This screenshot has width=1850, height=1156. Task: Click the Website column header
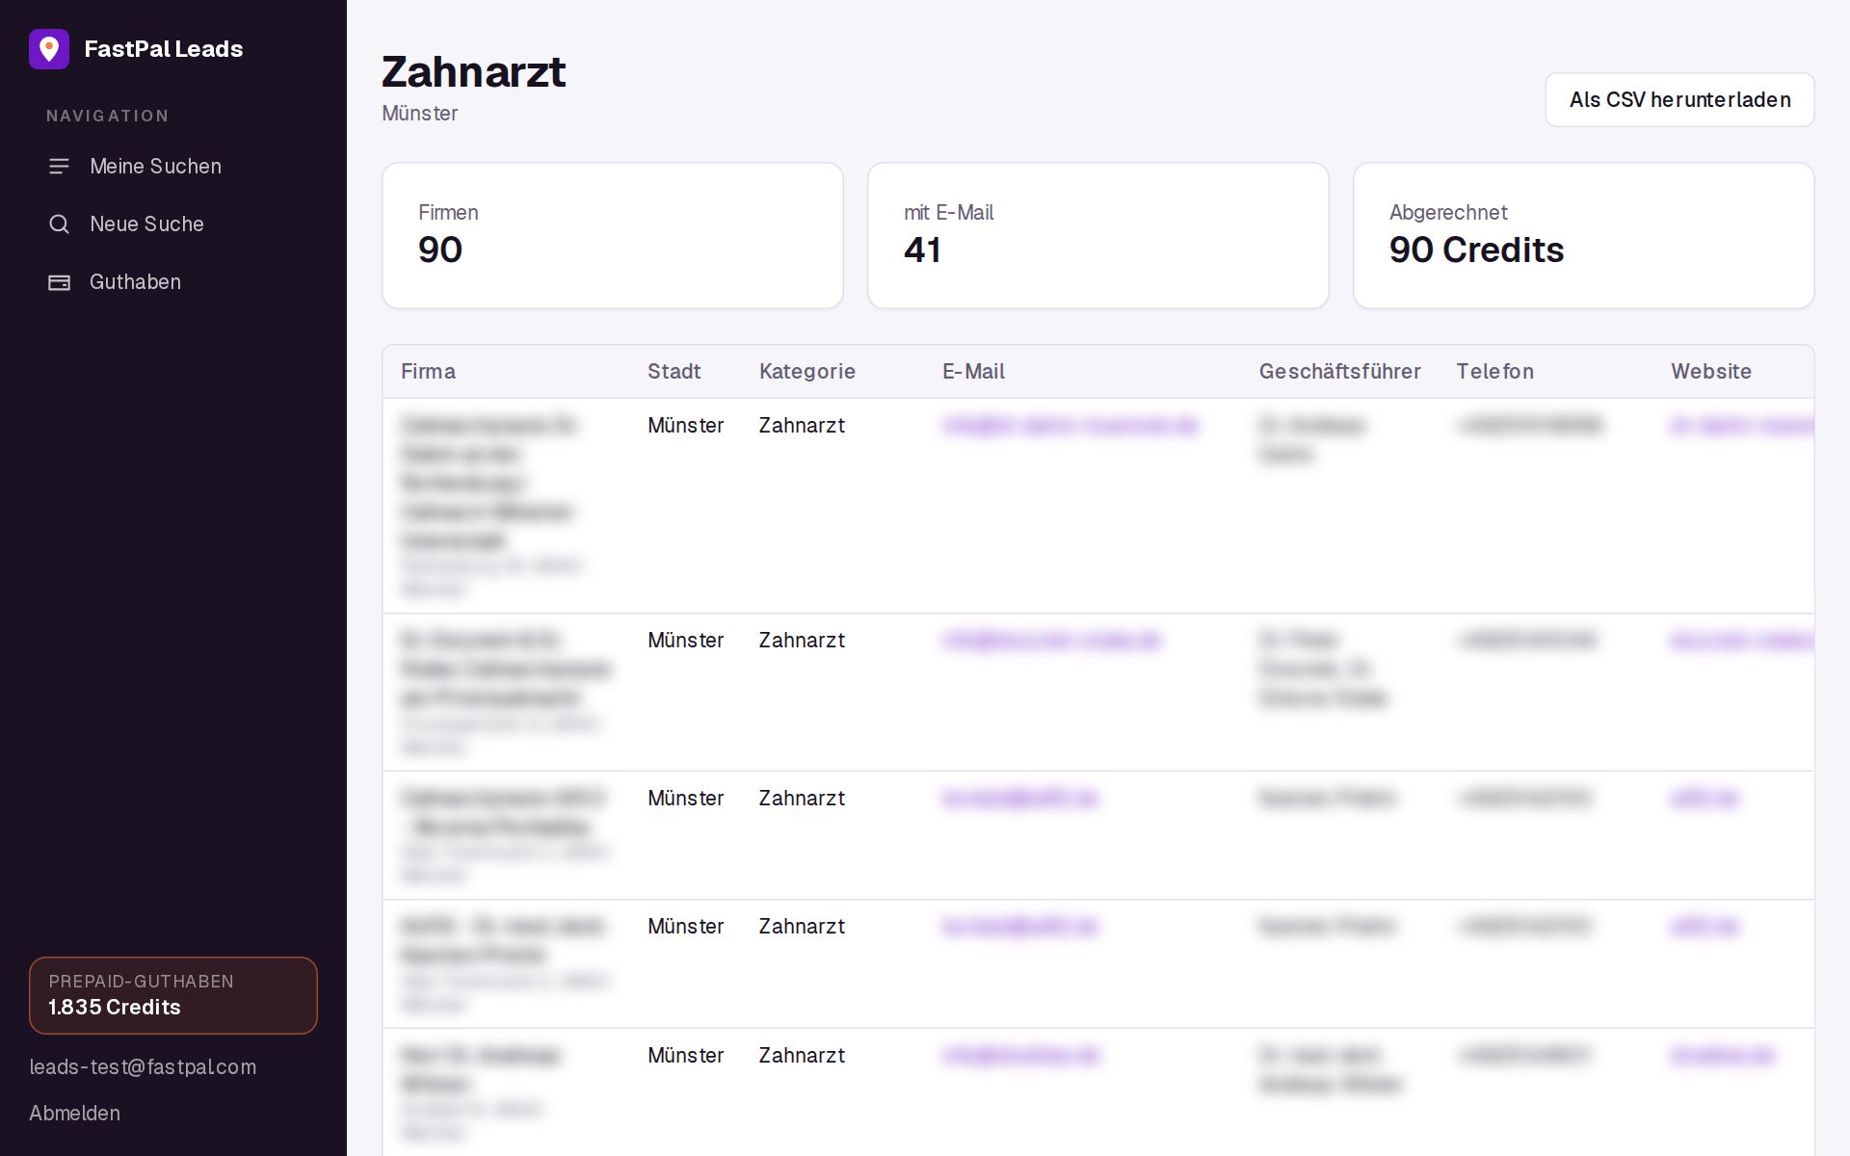click(x=1710, y=372)
